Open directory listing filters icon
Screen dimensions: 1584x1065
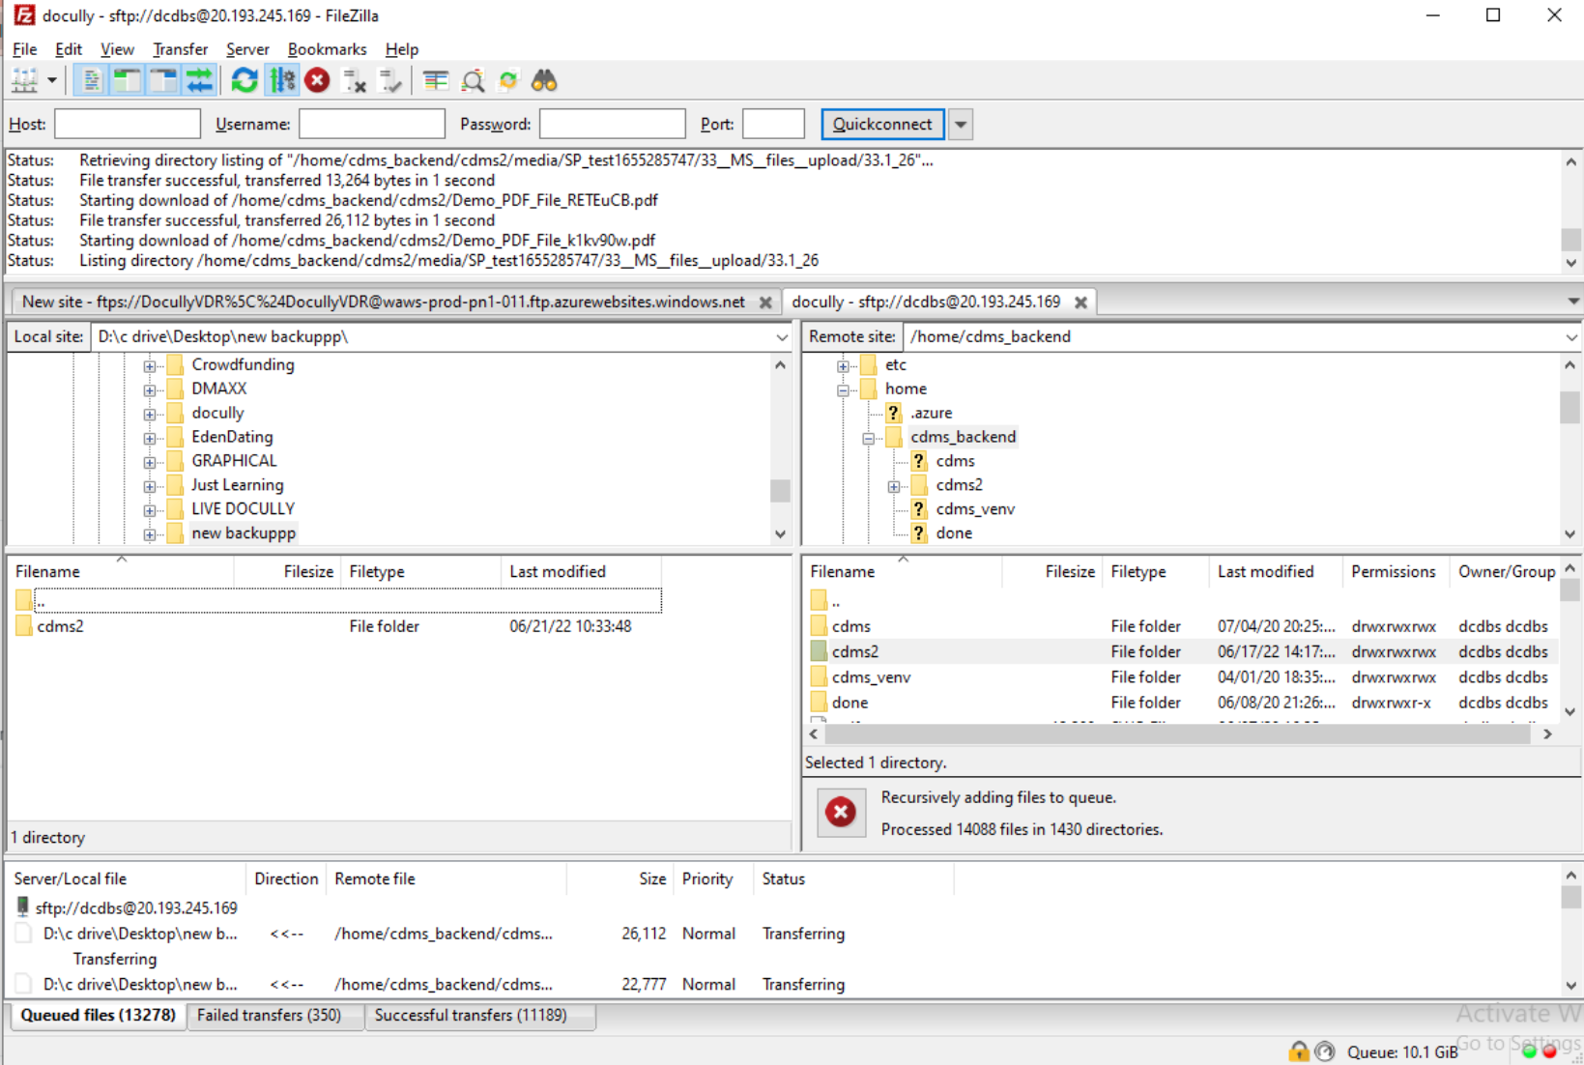point(436,81)
